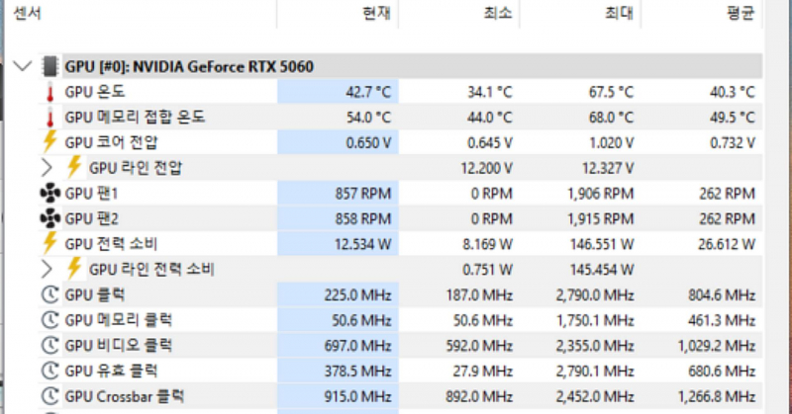792x414 pixels.
Task: Select the GPU 팬2 sensor row
Action: (x=400, y=218)
